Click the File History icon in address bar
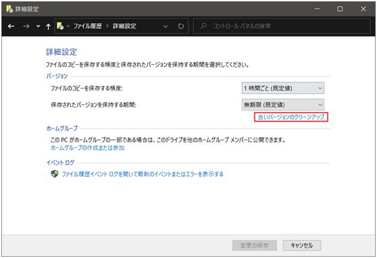 click(x=60, y=26)
